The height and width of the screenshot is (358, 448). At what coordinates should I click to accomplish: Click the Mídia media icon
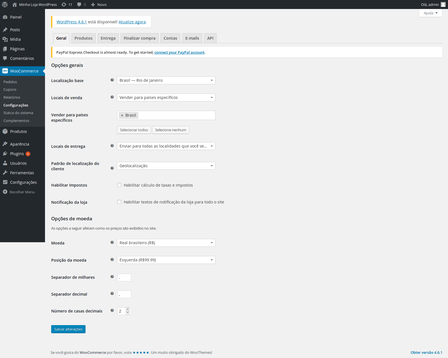[x=5, y=39]
